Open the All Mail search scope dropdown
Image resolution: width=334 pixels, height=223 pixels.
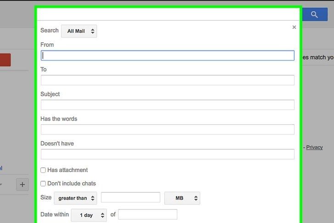pos(79,31)
